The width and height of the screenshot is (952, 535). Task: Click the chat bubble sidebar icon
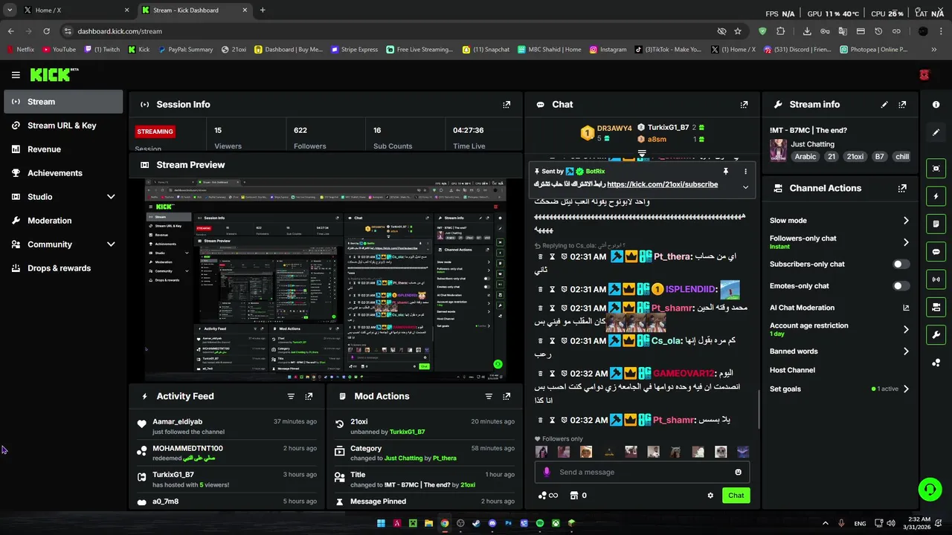[x=936, y=252]
